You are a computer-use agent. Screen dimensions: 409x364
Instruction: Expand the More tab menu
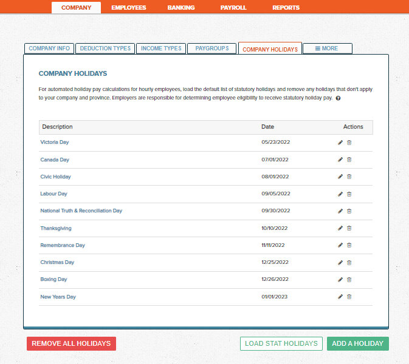(327, 49)
